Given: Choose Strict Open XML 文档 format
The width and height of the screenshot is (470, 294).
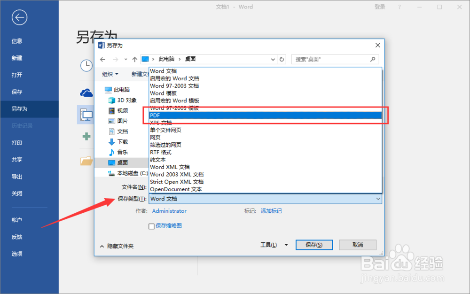Looking at the screenshot, I should tap(265, 182).
